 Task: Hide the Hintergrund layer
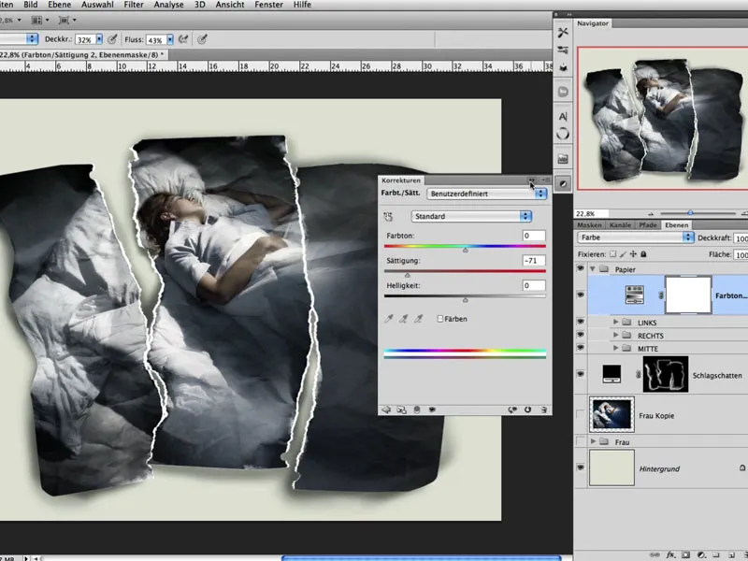pos(581,468)
